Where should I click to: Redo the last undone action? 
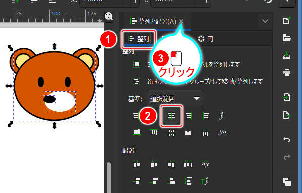(286, 157)
